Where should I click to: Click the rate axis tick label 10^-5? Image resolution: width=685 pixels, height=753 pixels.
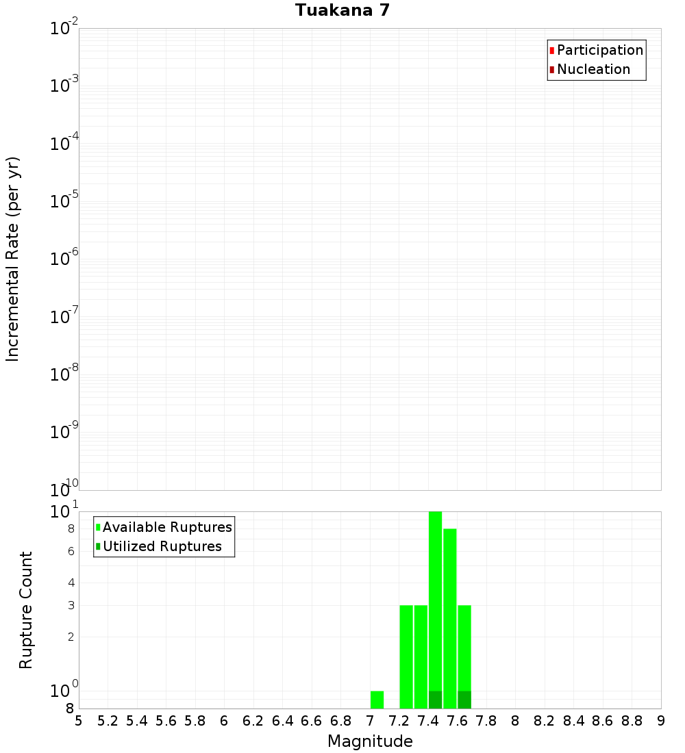(x=64, y=200)
